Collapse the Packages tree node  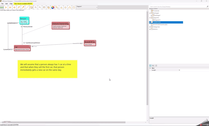(x=150, y=13)
